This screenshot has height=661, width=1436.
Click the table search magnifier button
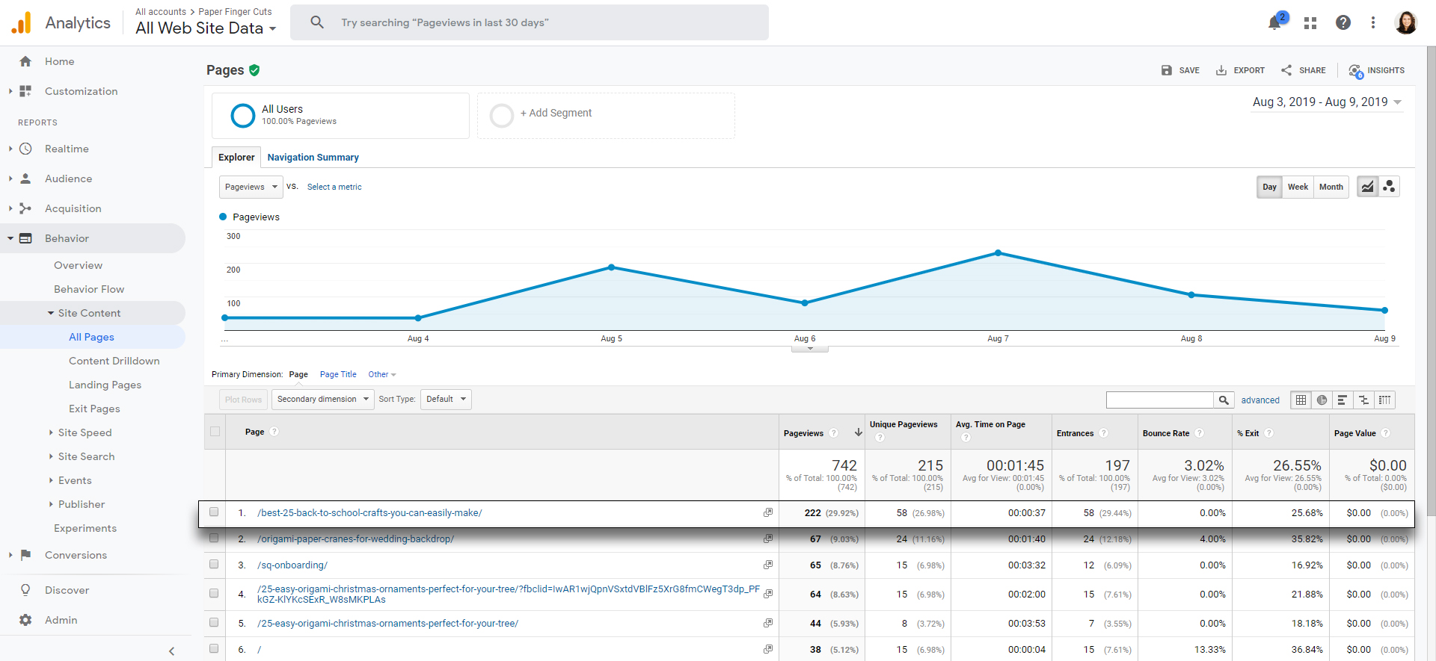point(1224,400)
